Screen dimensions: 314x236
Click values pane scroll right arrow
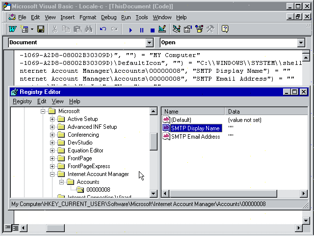[x=304, y=194]
